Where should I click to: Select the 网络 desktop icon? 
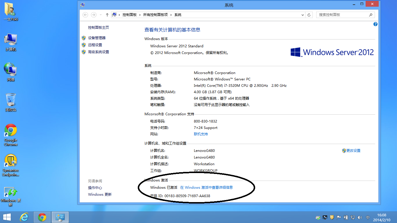pos(11,72)
